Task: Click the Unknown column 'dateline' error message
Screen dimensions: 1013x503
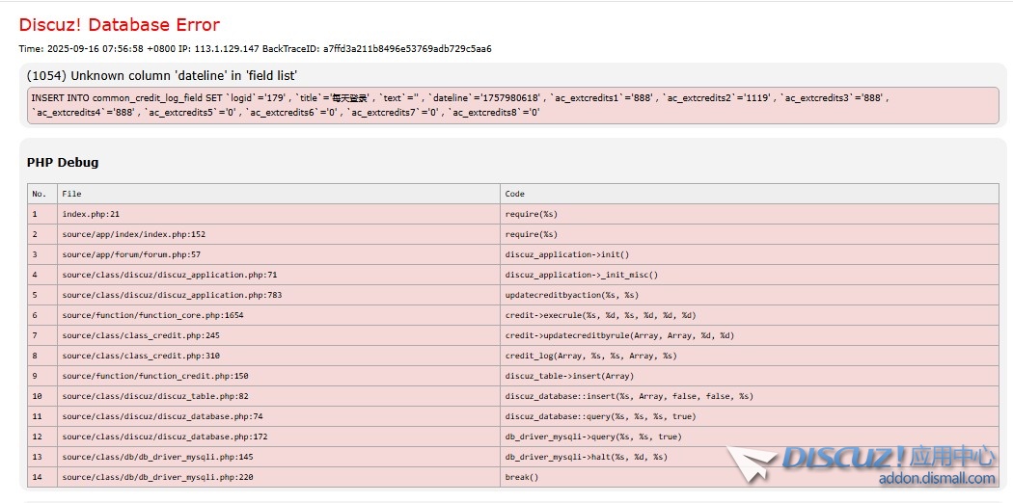Action: [162, 75]
